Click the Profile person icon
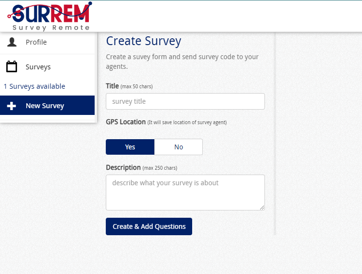 click(x=12, y=42)
